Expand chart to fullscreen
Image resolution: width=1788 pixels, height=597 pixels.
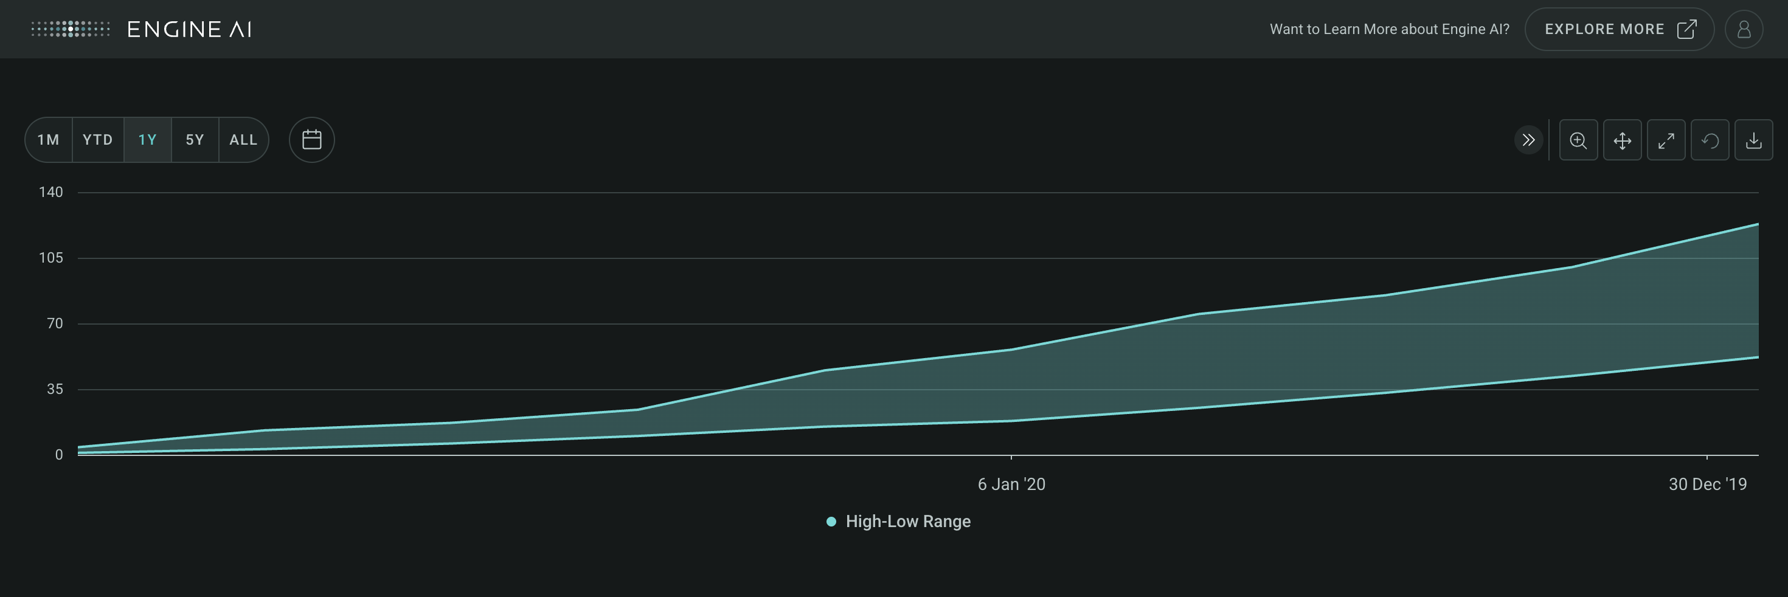pos(1666,140)
